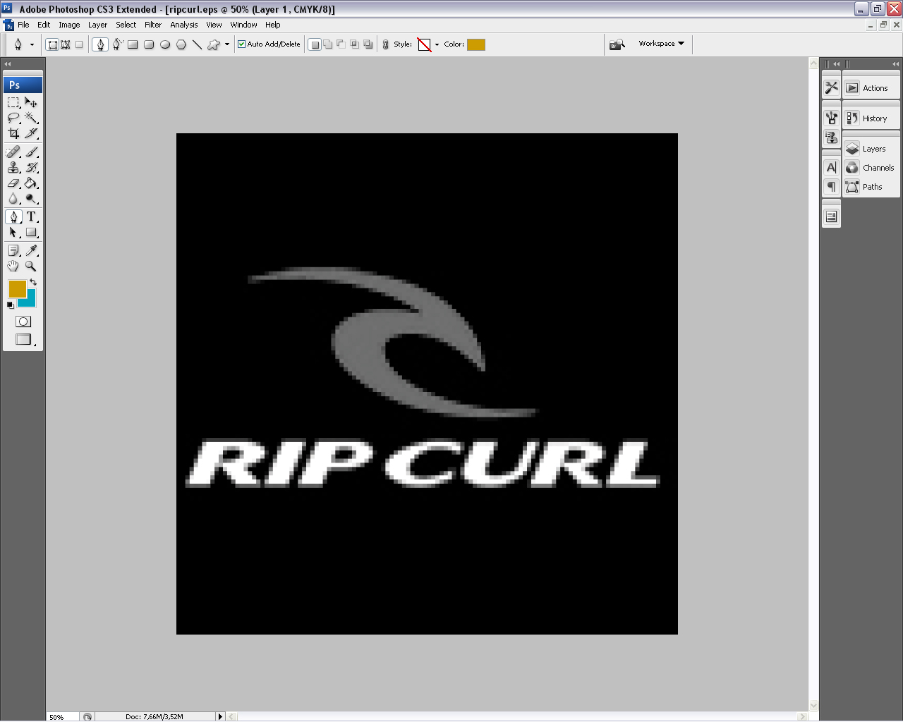Select the Horizontal Type tool
This screenshot has width=903, height=722.
31,217
